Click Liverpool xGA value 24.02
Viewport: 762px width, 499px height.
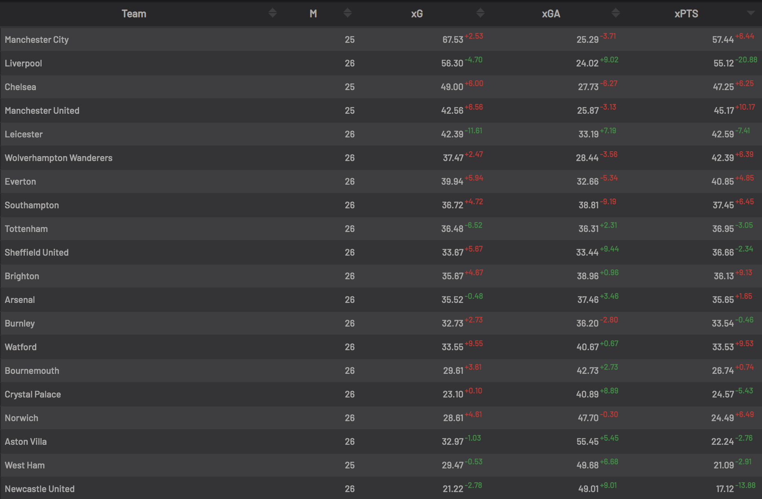pos(587,63)
